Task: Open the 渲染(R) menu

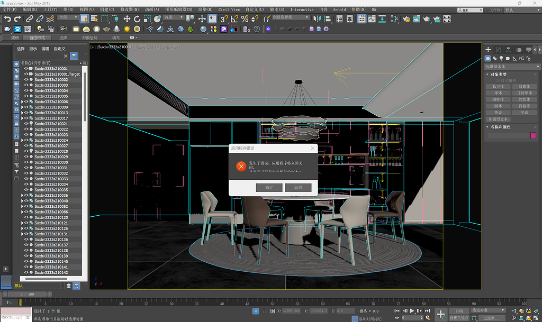Action: point(205,9)
